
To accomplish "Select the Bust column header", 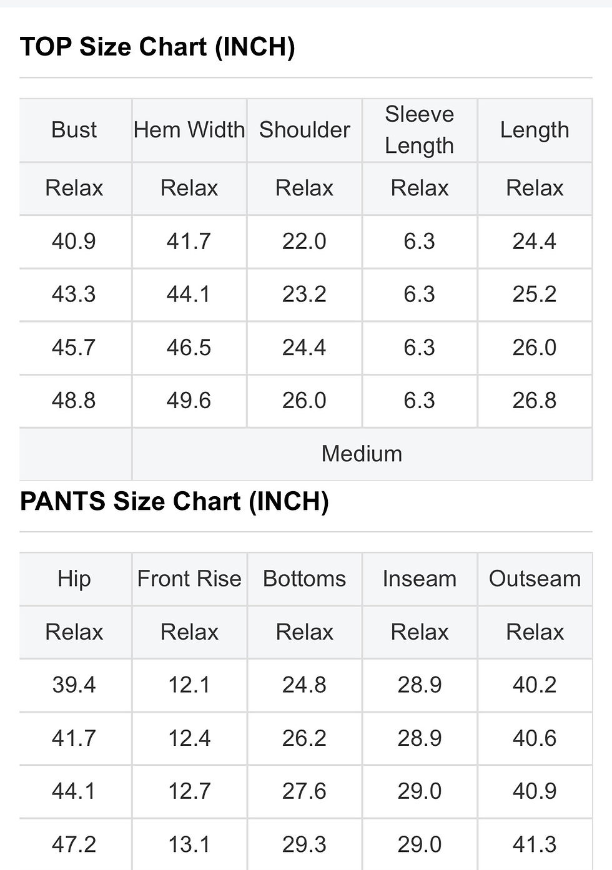I will (x=74, y=130).
